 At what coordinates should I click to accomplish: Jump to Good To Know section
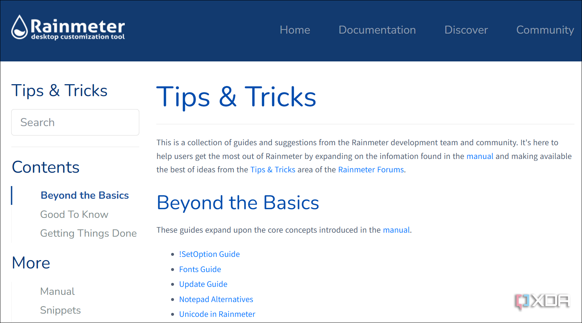pyautogui.click(x=74, y=215)
